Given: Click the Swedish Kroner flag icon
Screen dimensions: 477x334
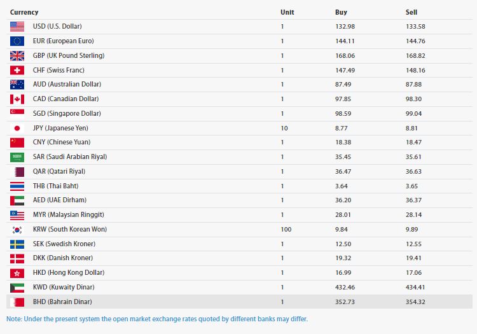Looking at the screenshot, I should (17, 244).
